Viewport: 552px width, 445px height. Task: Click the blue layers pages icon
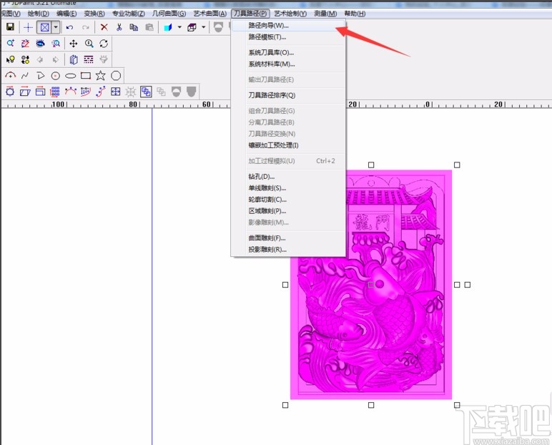[x=73, y=59]
